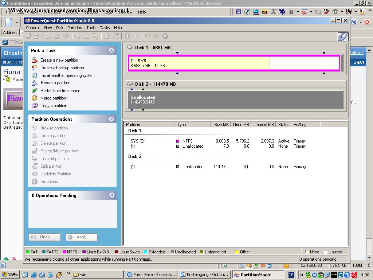The image size is (373, 280).
Task: Click the Resize a partition task link
Action: tap(55, 83)
